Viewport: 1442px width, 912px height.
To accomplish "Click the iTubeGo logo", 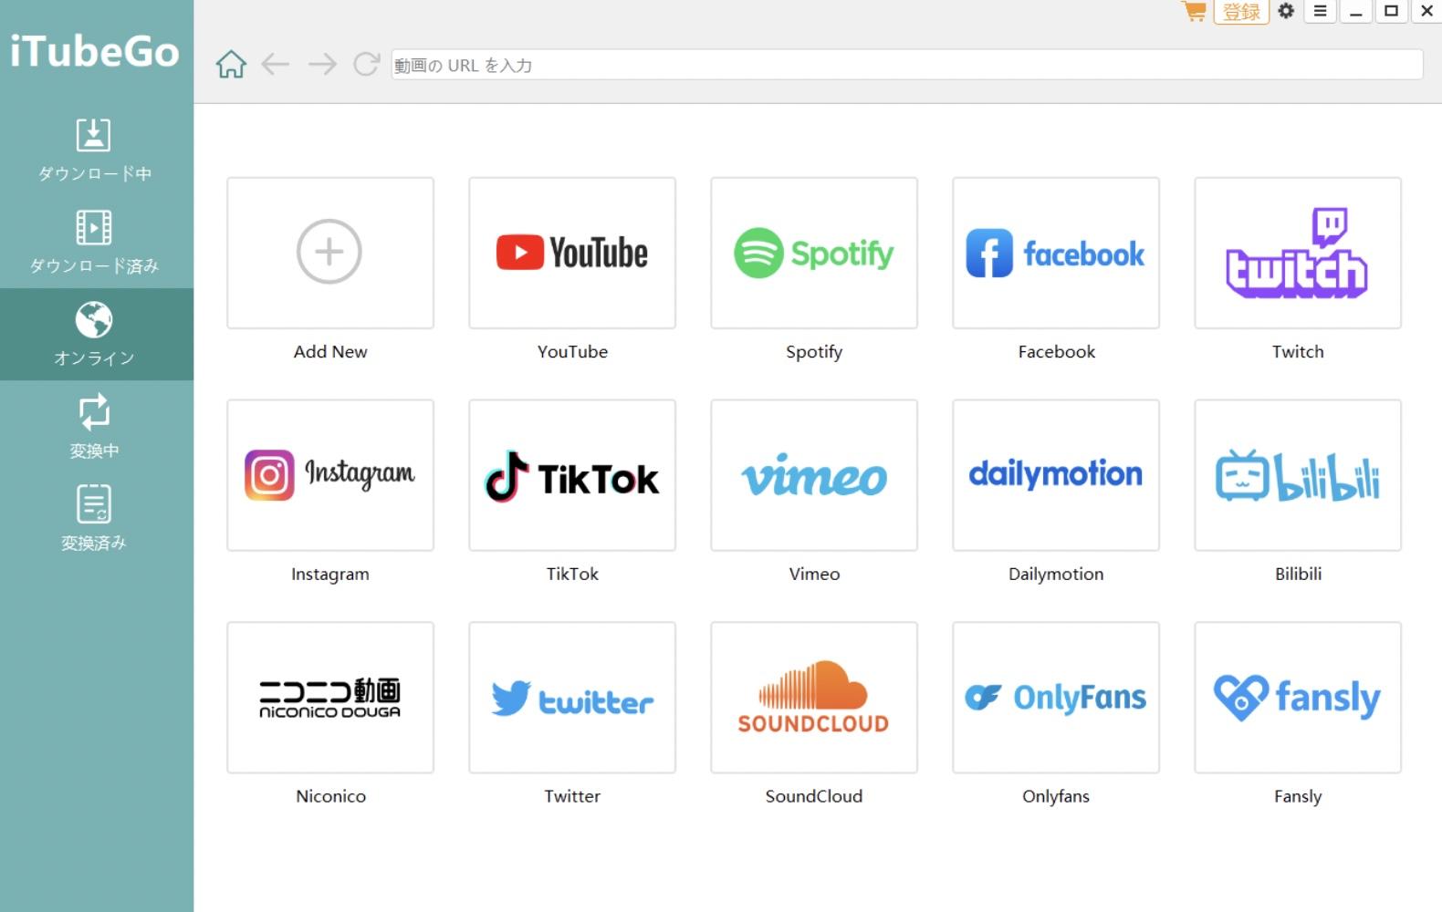I will pyautogui.click(x=94, y=51).
